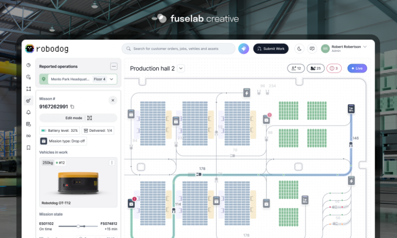Open the sidebar bookmark icon

click(29, 148)
